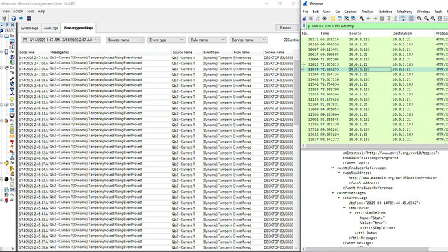Open the XProtect Action menu
This screenshot has height=252, width=448.
(18, 12)
